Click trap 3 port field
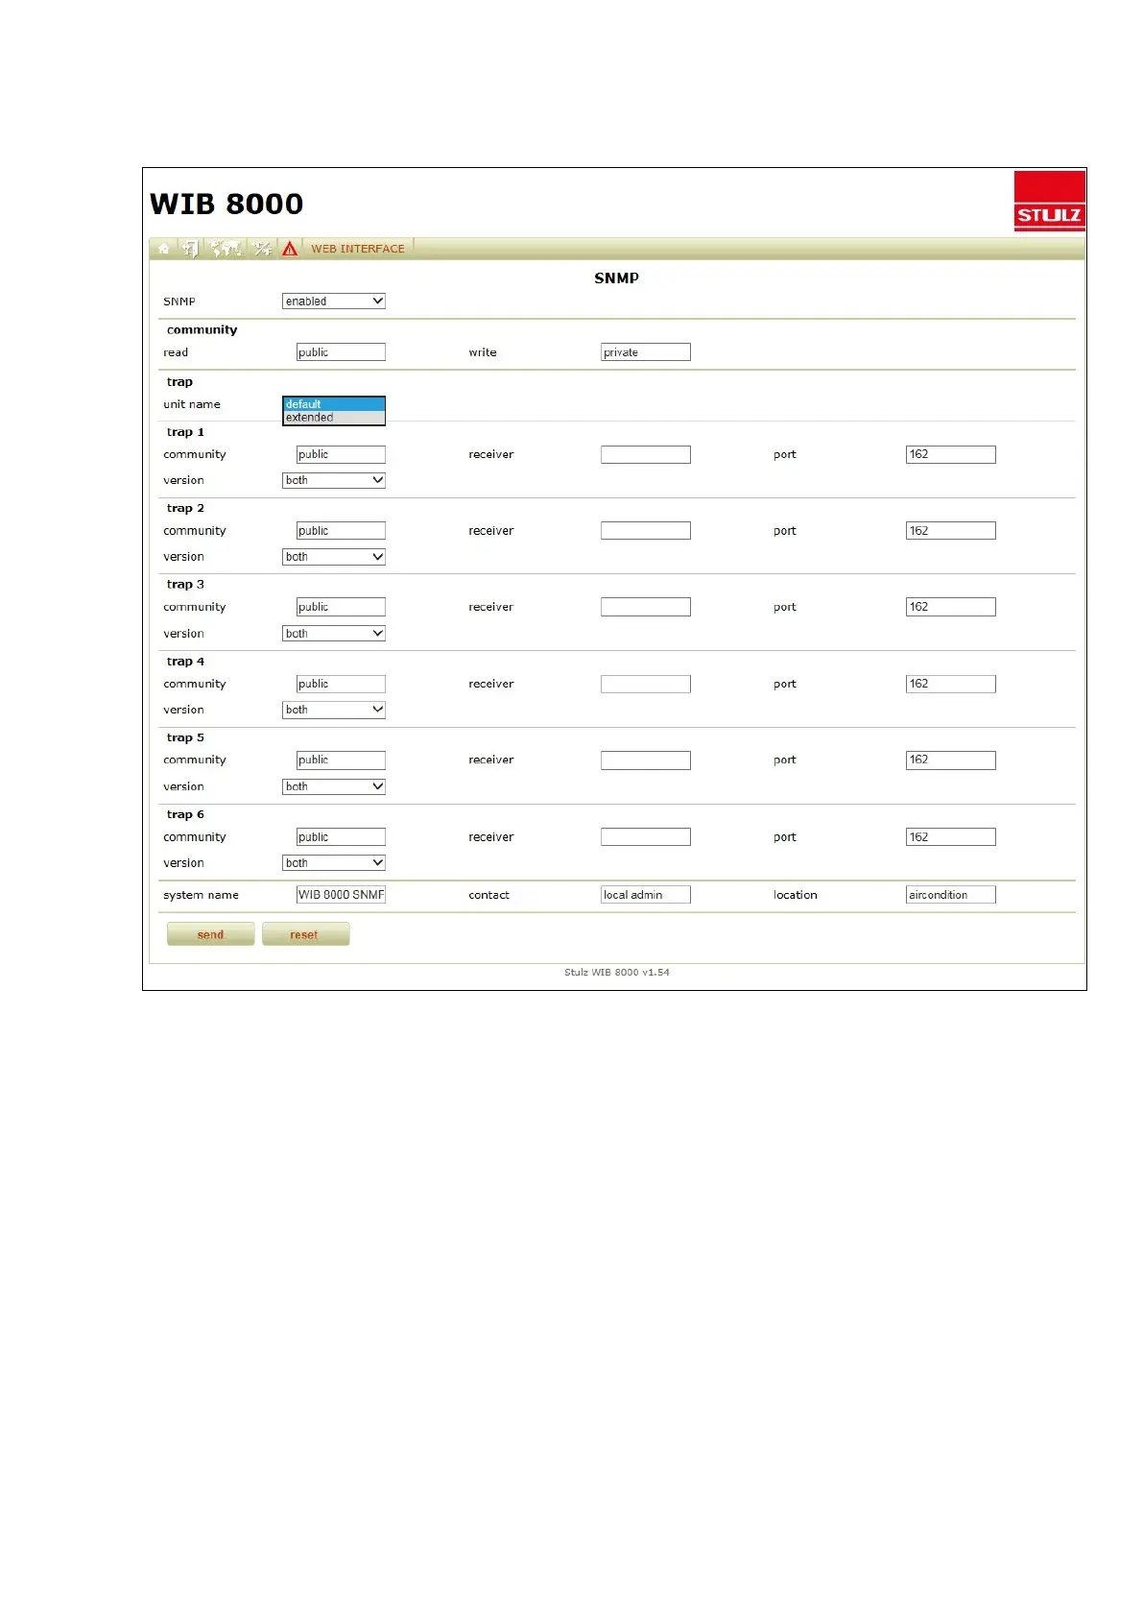The image size is (1143, 1617). click(x=951, y=607)
